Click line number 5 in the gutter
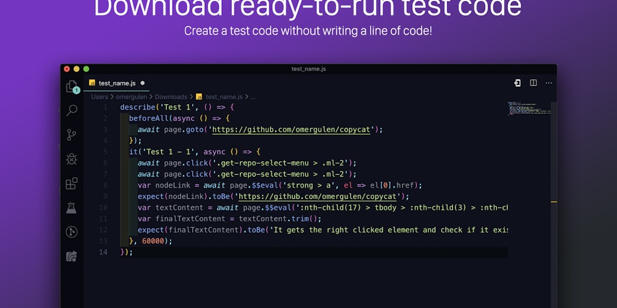The image size is (617, 308). [105, 152]
